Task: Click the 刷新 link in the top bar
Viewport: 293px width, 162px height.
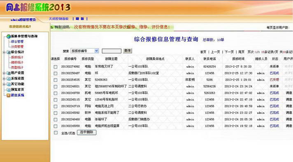Action: [x=80, y=19]
